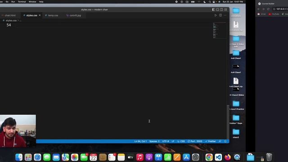Viewport: 288px width, 162px height.
Task: Open QuickTime Player from the dock
Action: (x=237, y=157)
